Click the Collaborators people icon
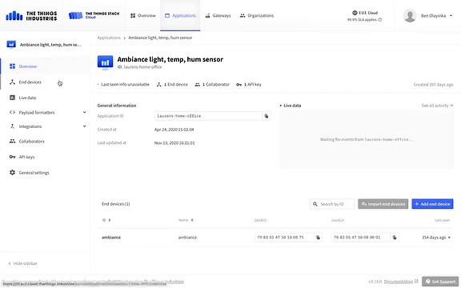The width and height of the screenshot is (461, 288). [x=12, y=141]
